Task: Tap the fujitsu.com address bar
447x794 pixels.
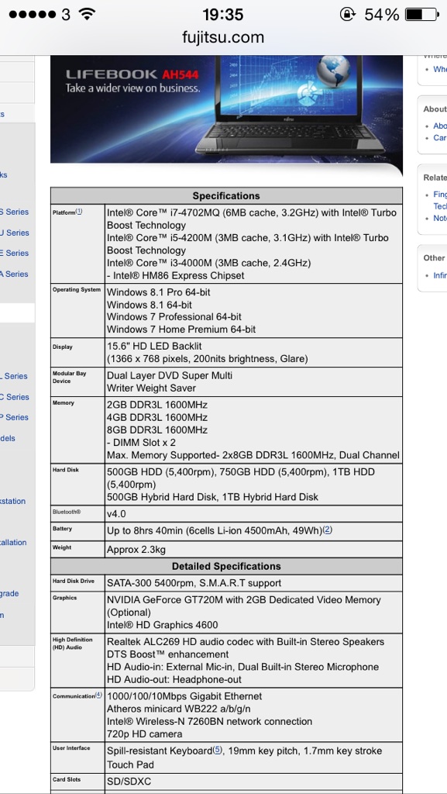Action: click(223, 37)
